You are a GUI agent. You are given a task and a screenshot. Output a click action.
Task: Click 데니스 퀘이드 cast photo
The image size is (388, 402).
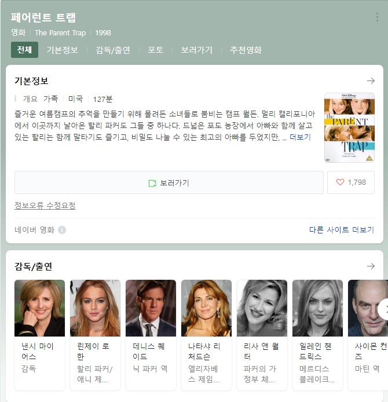(x=151, y=308)
